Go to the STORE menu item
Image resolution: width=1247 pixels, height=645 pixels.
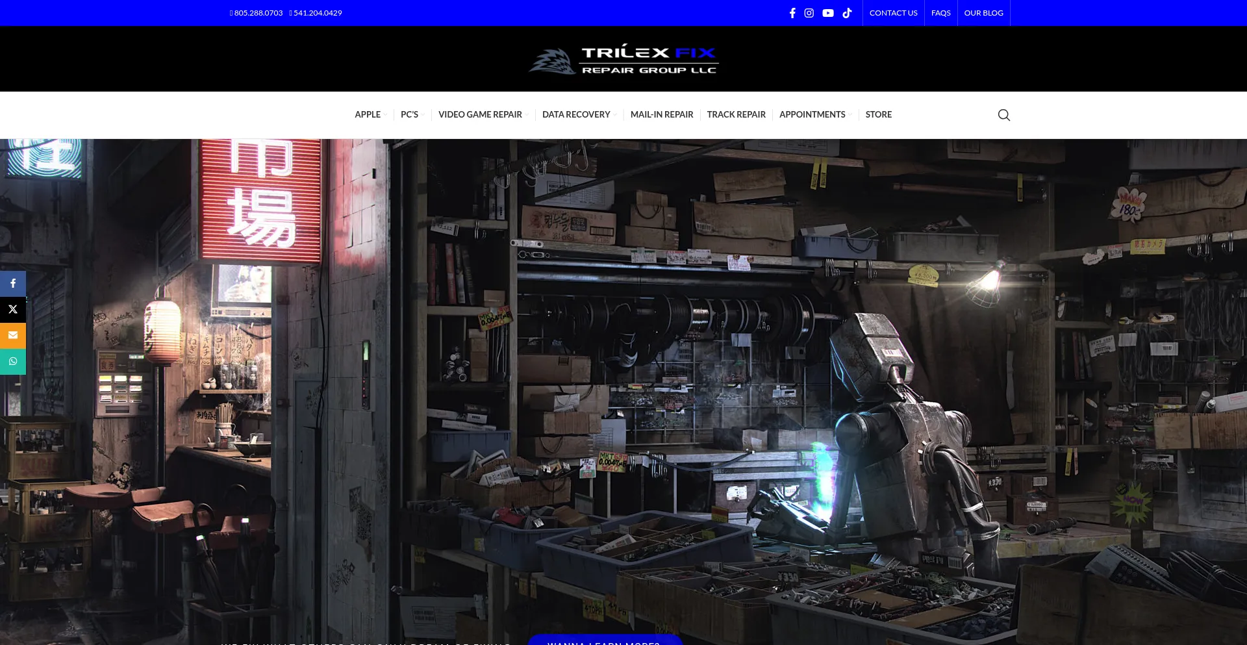point(878,114)
